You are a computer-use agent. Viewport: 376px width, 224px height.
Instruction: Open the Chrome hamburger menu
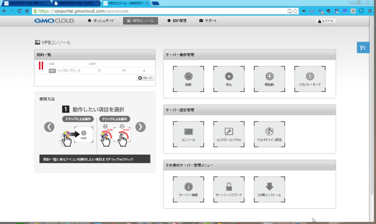[370, 11]
